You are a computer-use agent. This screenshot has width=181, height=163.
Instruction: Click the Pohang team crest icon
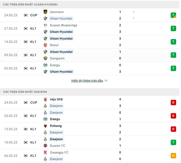[x=45, y=126]
